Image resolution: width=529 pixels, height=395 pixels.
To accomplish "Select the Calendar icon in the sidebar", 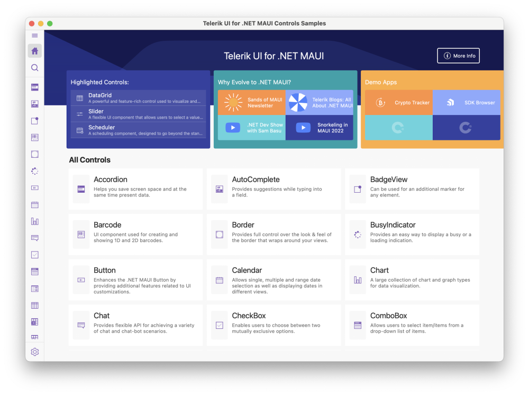I will pyautogui.click(x=34, y=204).
